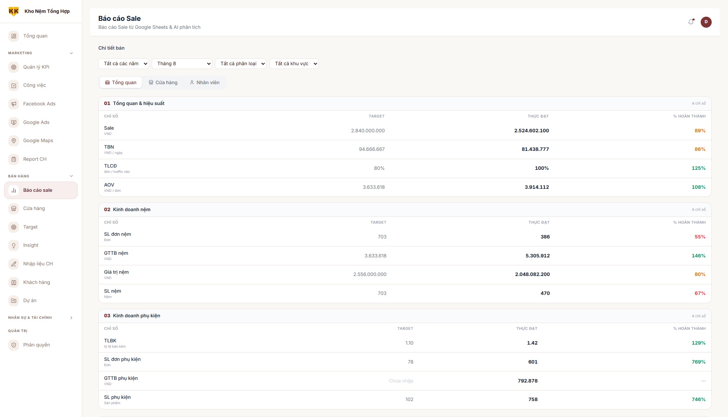The height and width of the screenshot is (417, 728).
Task: Open the Tất cả khu vực dropdown
Action: [x=294, y=64]
